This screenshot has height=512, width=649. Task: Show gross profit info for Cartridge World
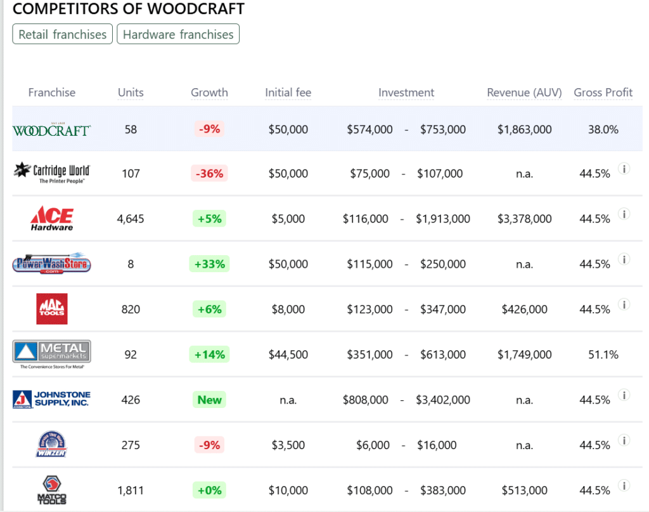point(624,169)
